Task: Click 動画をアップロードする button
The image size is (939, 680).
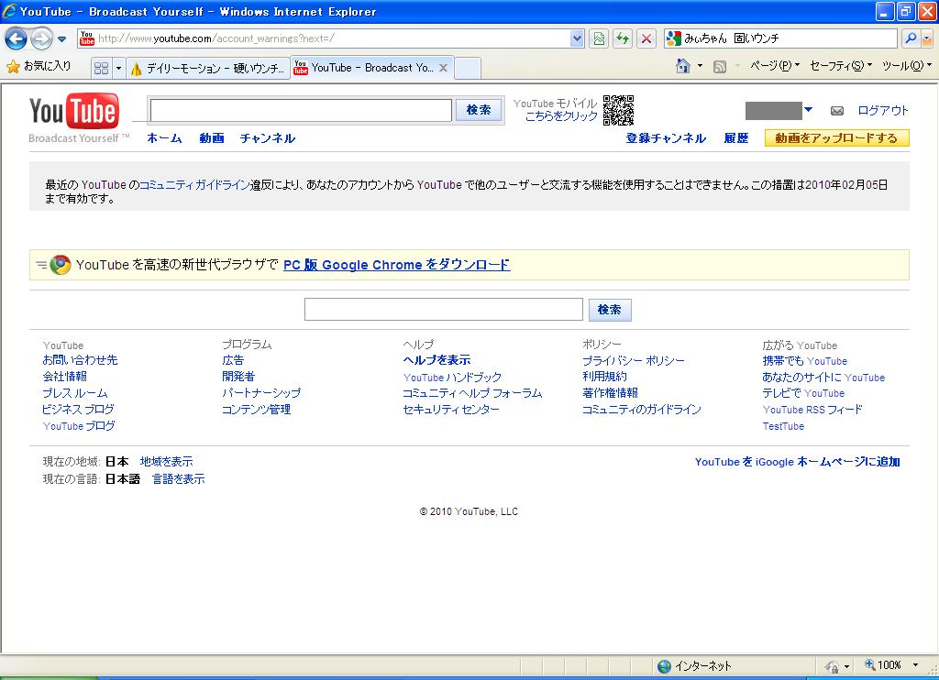Action: [836, 138]
